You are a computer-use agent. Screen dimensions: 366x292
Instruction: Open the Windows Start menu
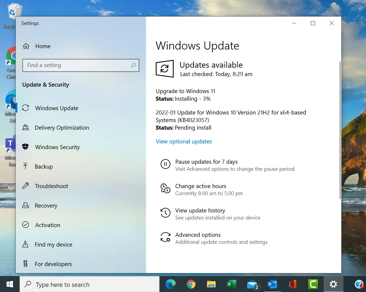pos(10,284)
